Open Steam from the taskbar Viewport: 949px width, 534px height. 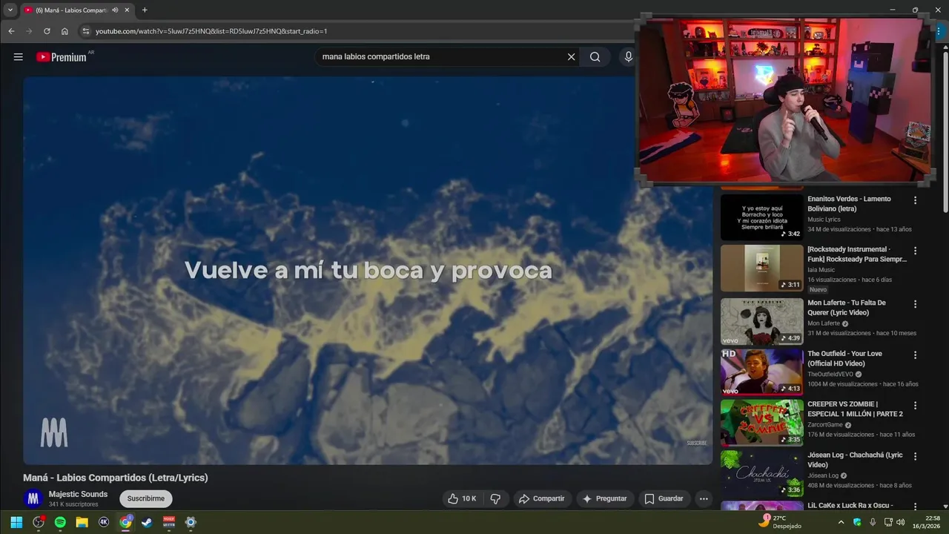click(147, 522)
